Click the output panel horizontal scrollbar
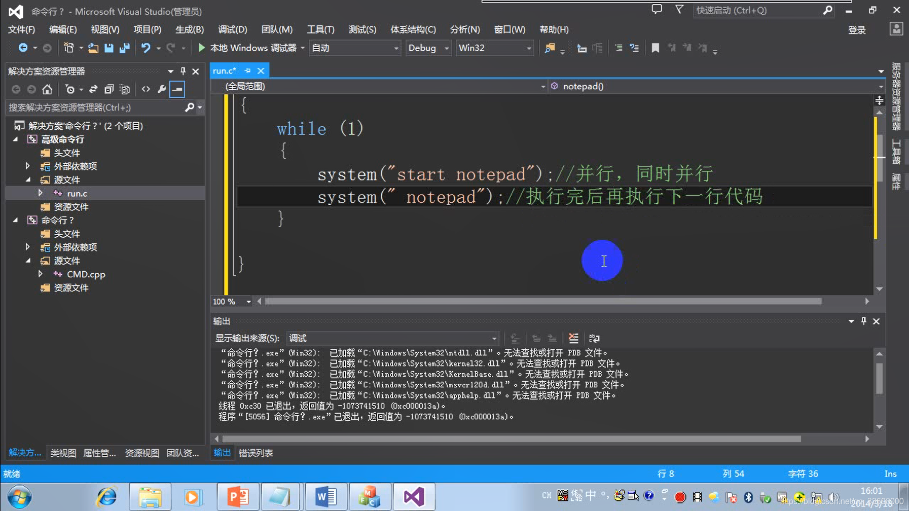Image resolution: width=909 pixels, height=511 pixels. pyautogui.click(x=512, y=439)
